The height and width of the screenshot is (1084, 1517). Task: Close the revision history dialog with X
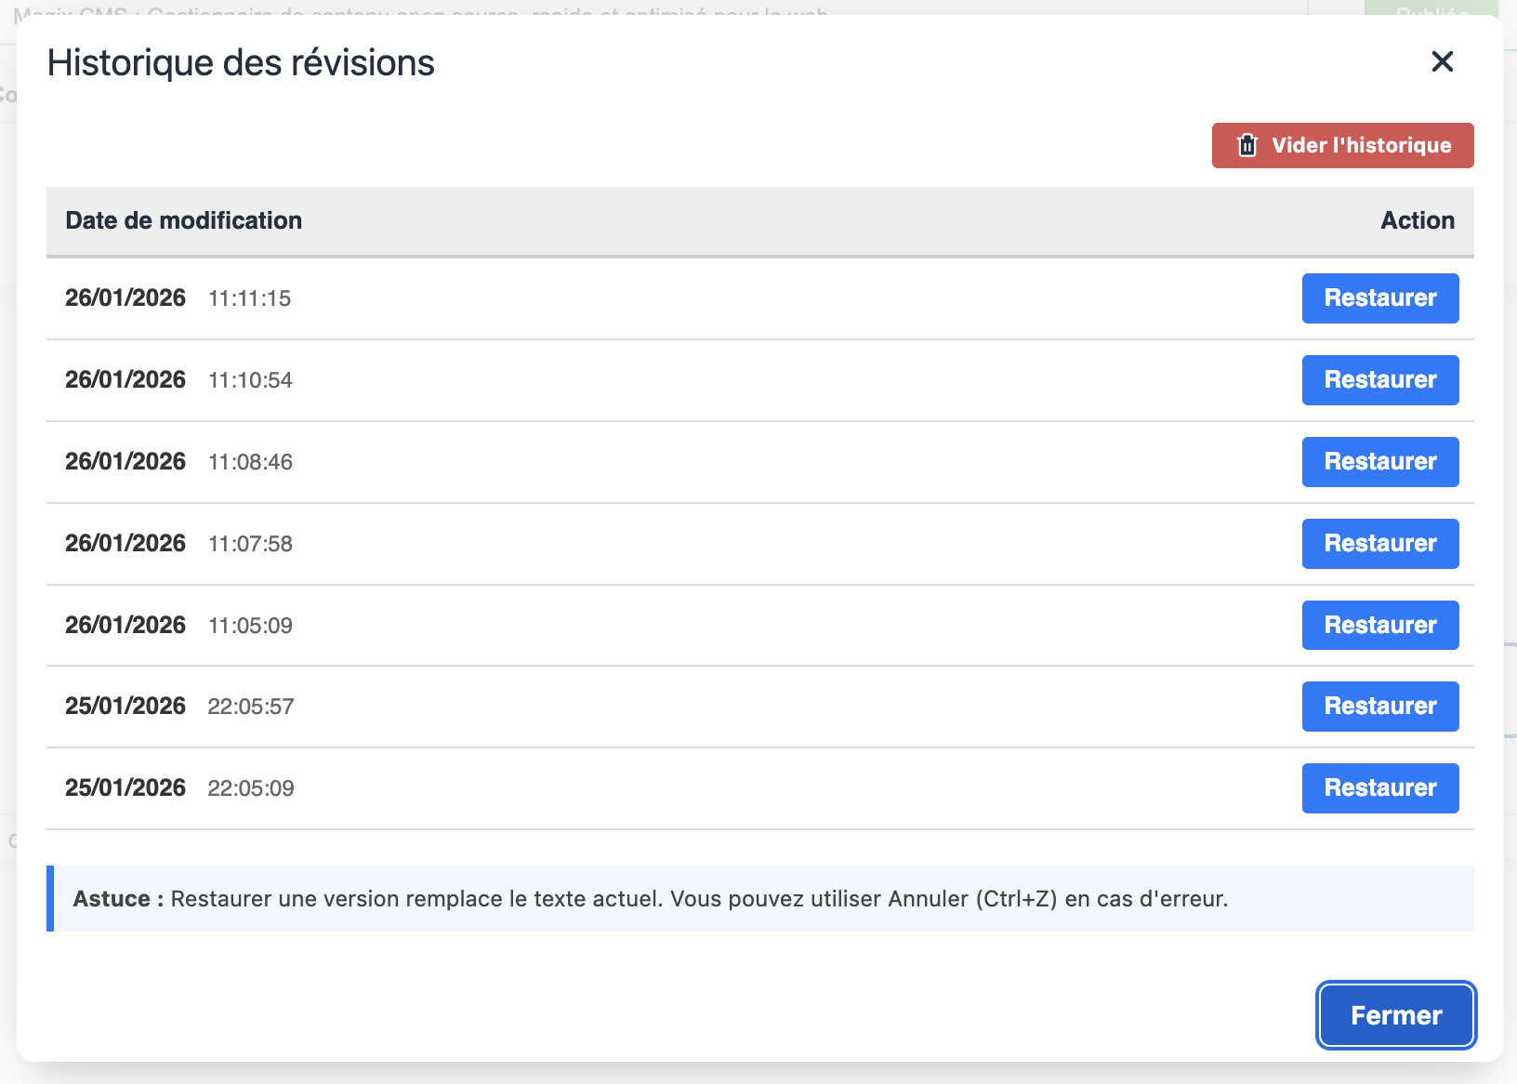pos(1442,61)
